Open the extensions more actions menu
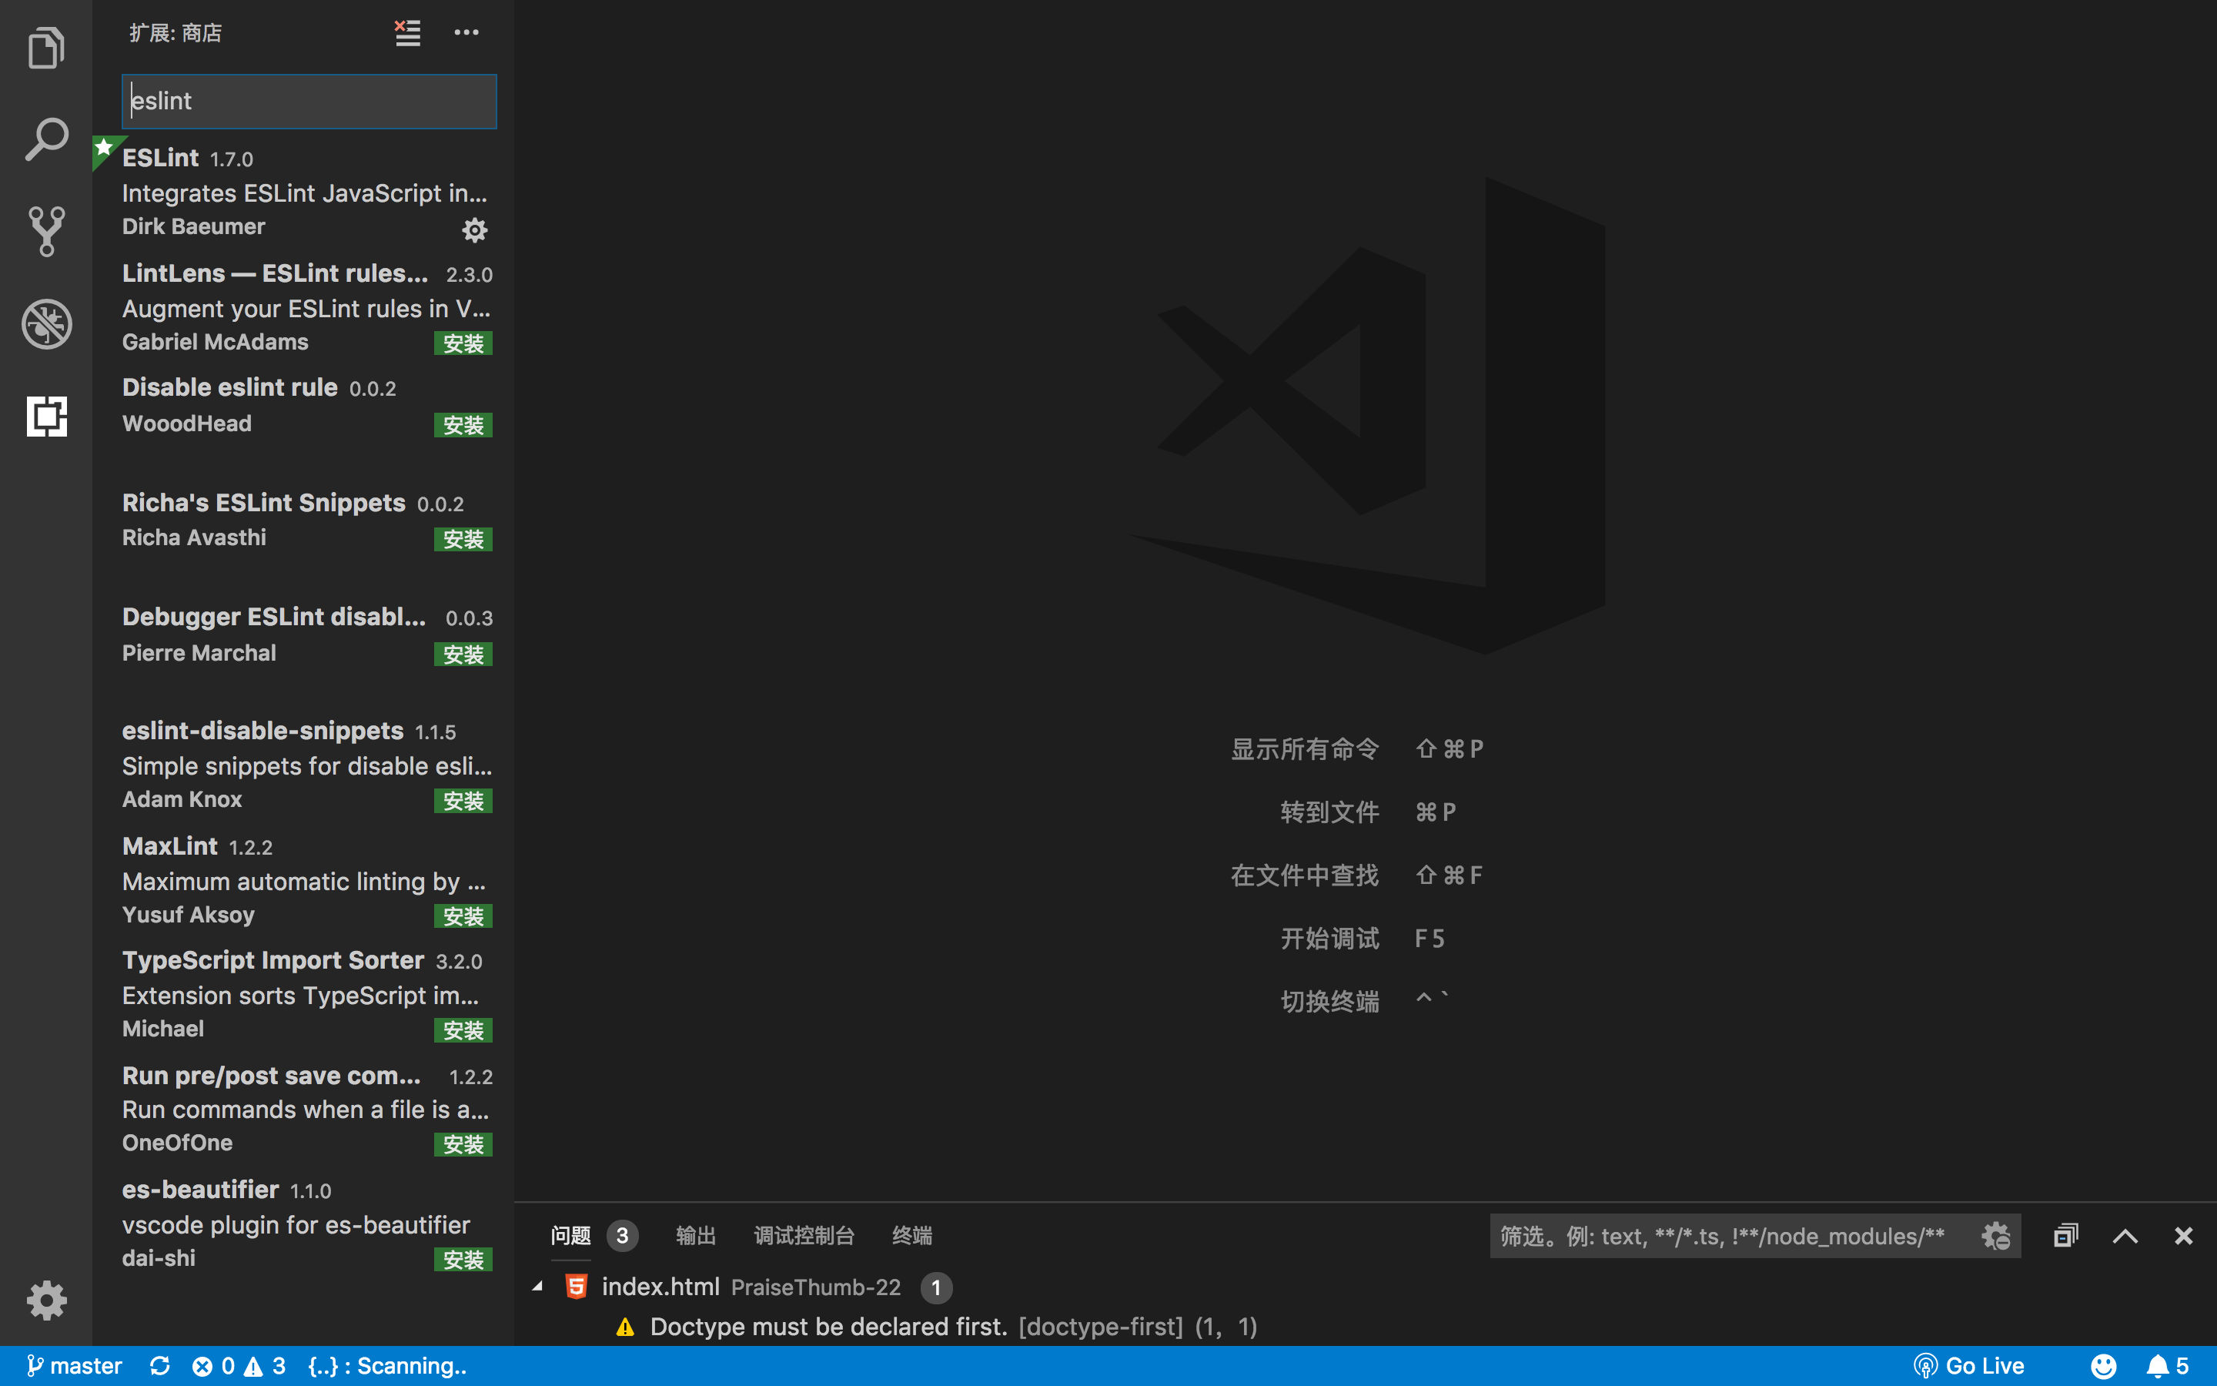The width and height of the screenshot is (2217, 1386). point(466,33)
